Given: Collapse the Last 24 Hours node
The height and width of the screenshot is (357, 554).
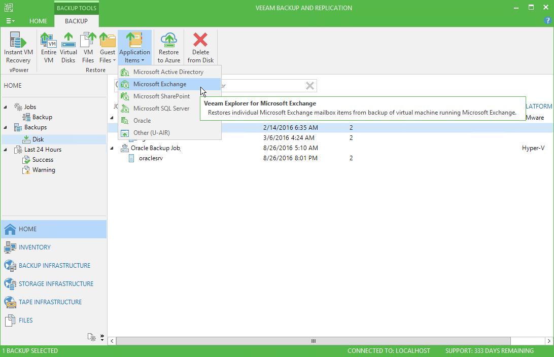Looking at the screenshot, I should pos(5,150).
